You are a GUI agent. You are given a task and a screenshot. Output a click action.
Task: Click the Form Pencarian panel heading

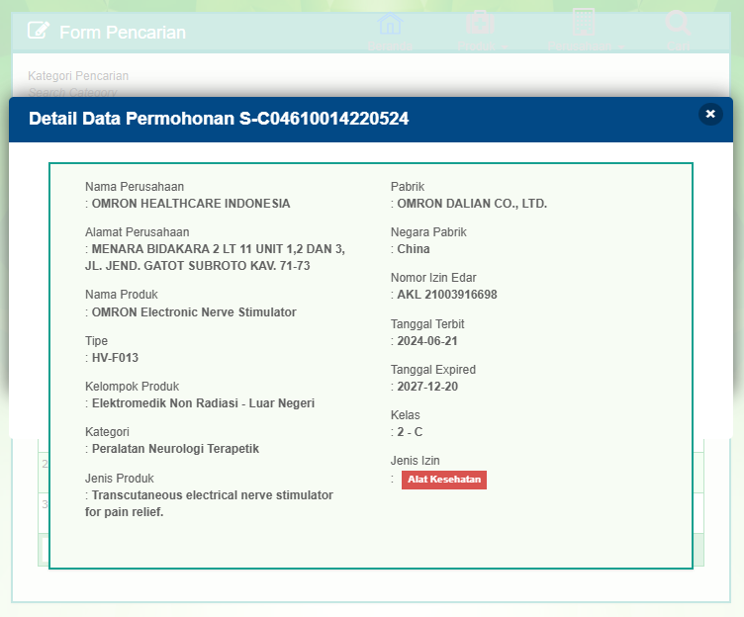click(123, 32)
